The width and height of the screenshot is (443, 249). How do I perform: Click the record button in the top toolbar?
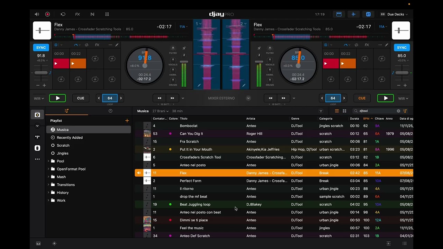coord(47,14)
